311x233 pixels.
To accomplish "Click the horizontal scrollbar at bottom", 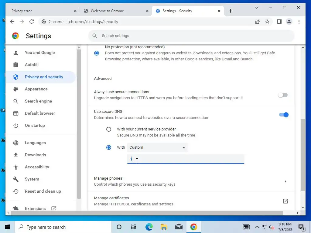I will (147, 213).
